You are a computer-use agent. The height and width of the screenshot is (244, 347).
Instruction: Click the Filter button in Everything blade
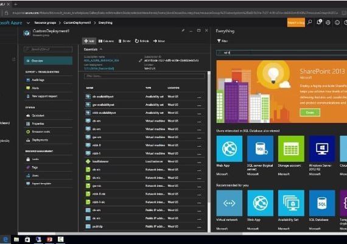point(222,41)
